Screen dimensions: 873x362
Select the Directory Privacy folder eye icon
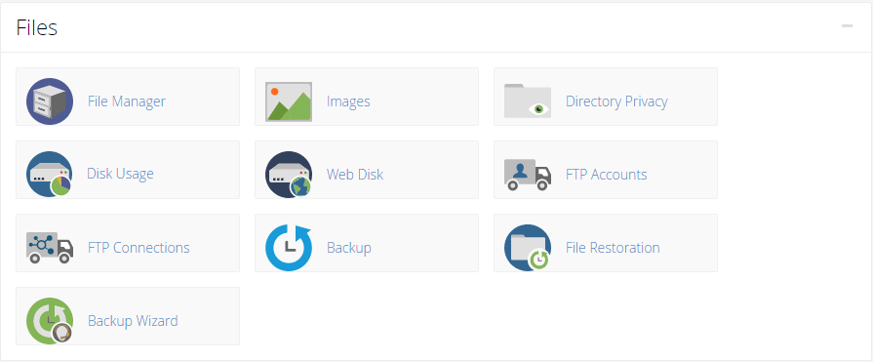(x=528, y=101)
